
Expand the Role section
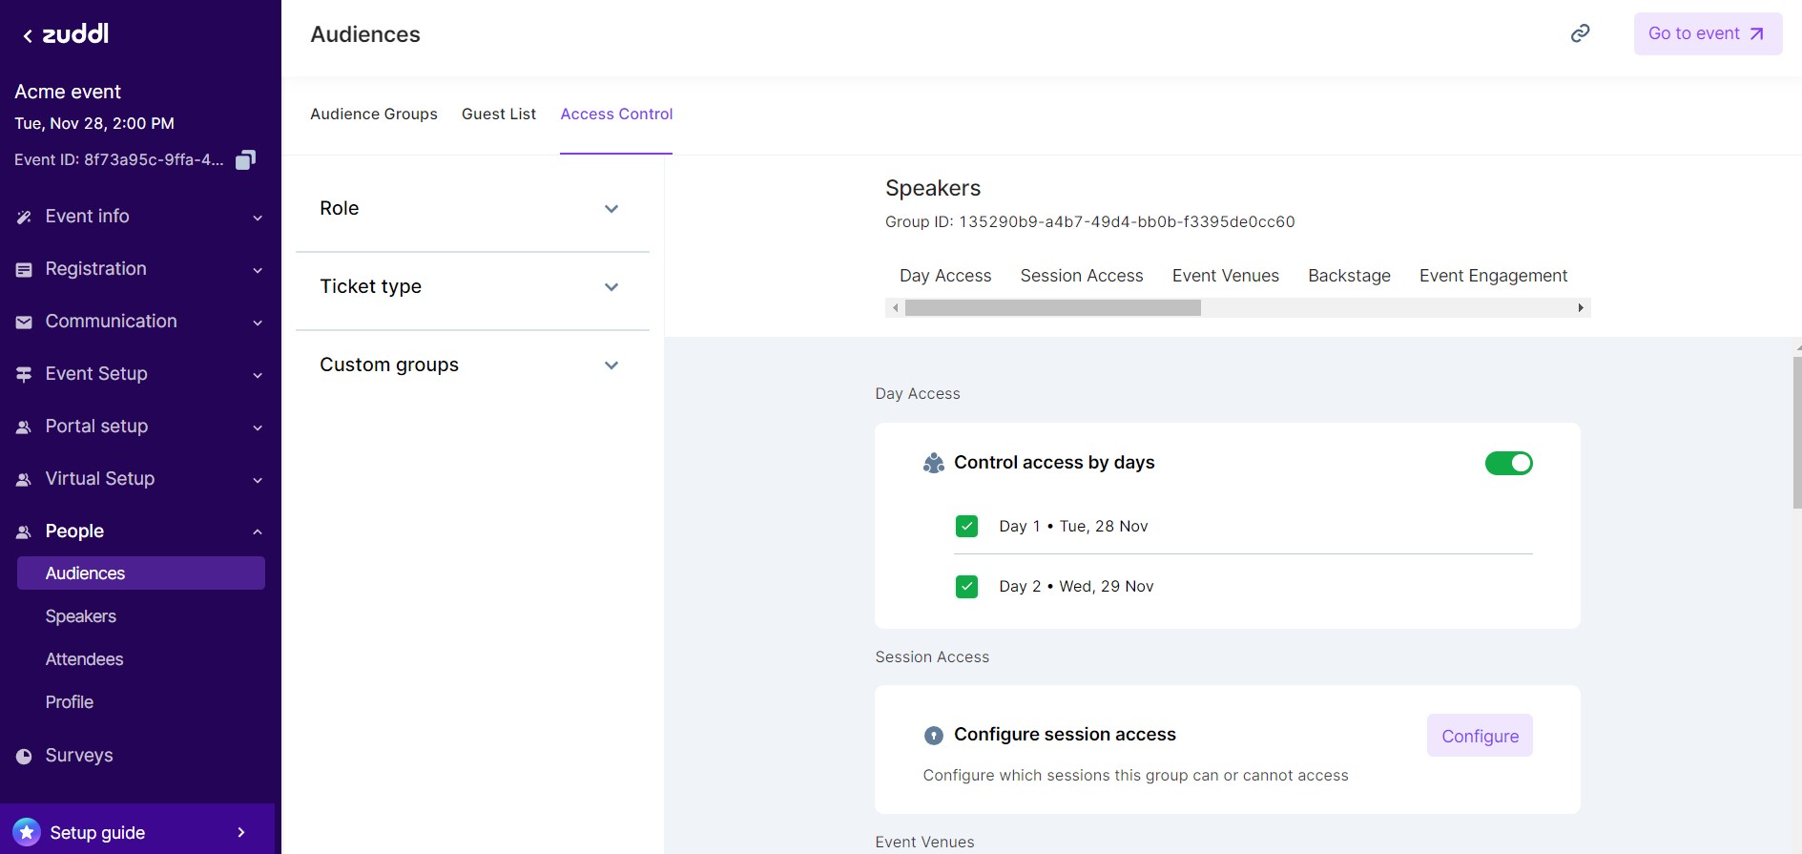point(611,209)
